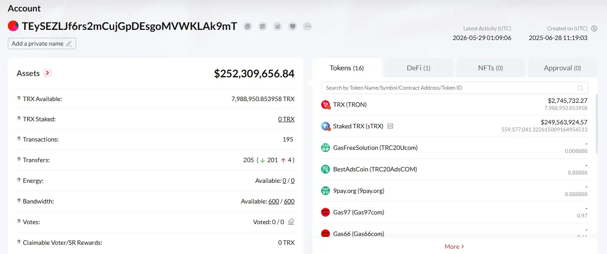Click the Transactions count 195
Screen dimensions: 607x254
(288, 139)
